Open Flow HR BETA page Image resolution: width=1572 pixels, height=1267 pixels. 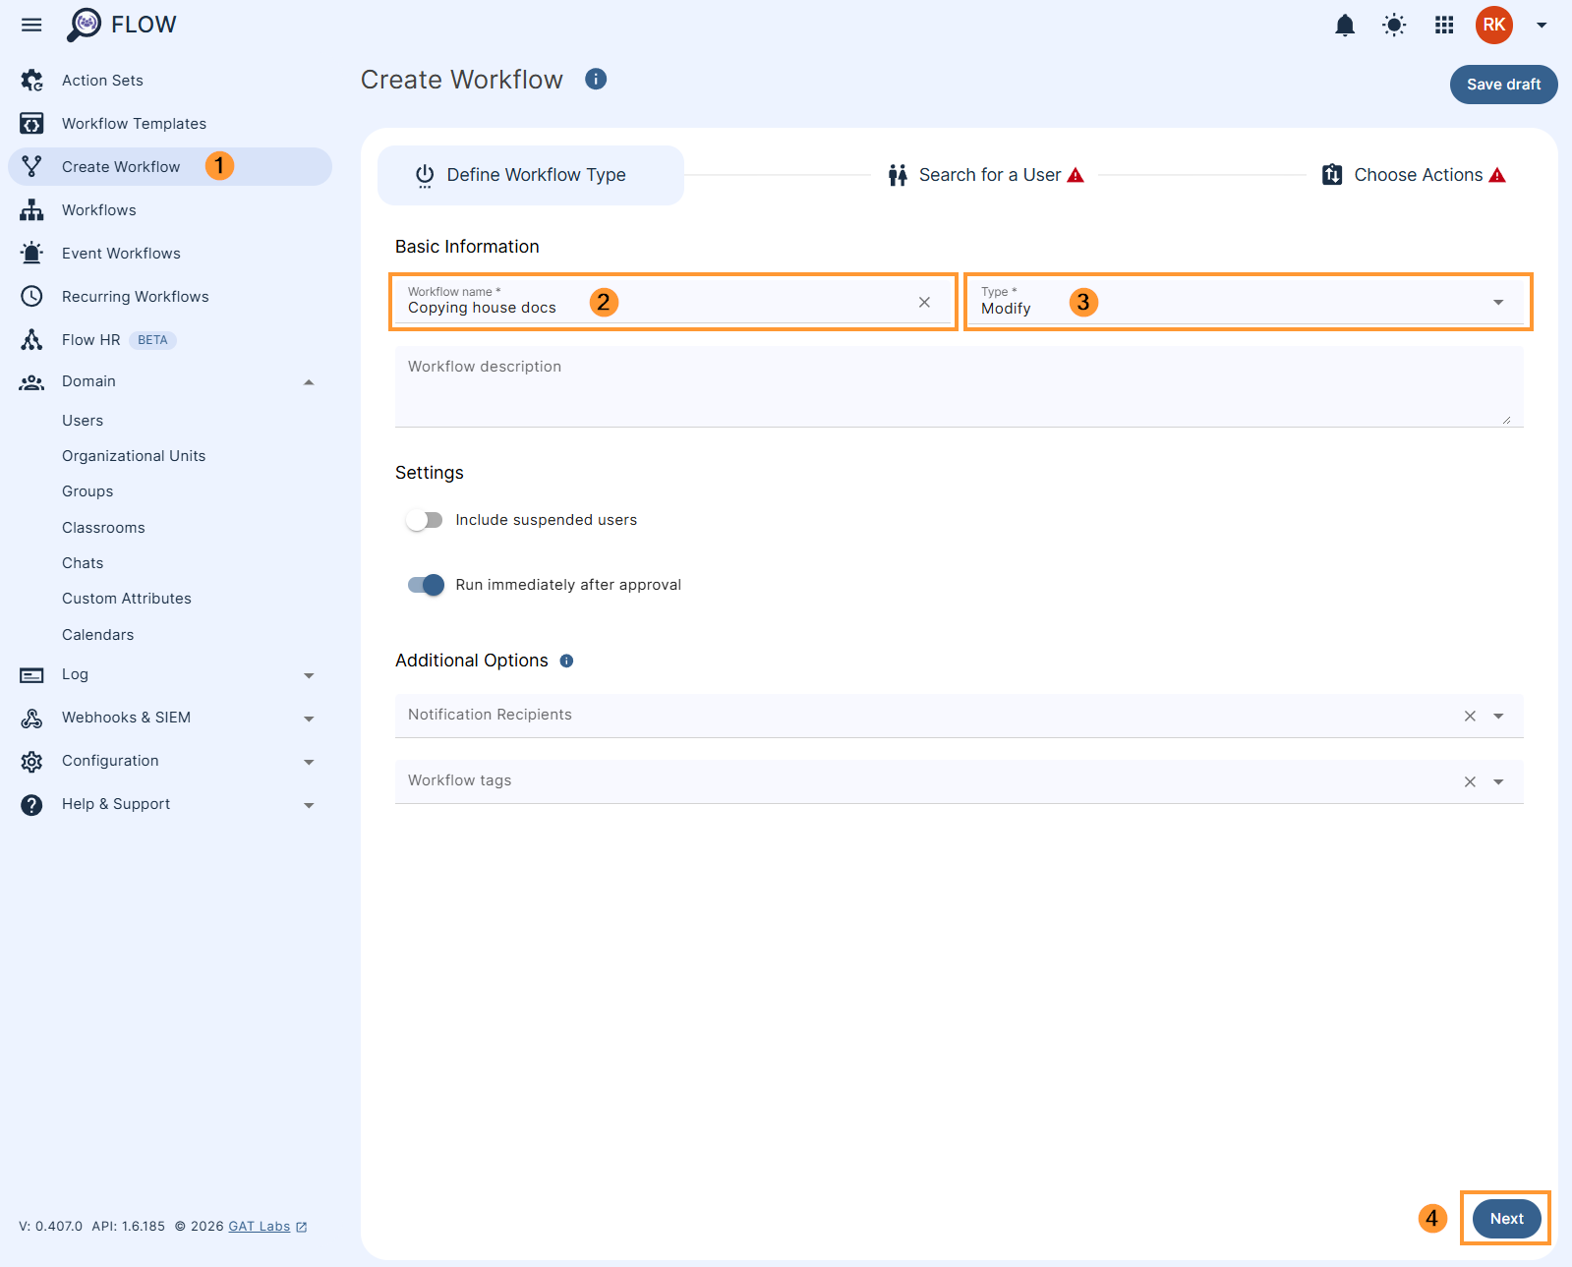click(118, 340)
